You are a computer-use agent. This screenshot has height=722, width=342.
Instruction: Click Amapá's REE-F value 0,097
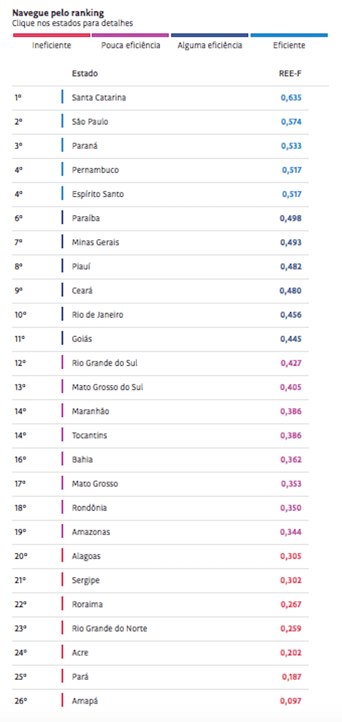point(291,701)
